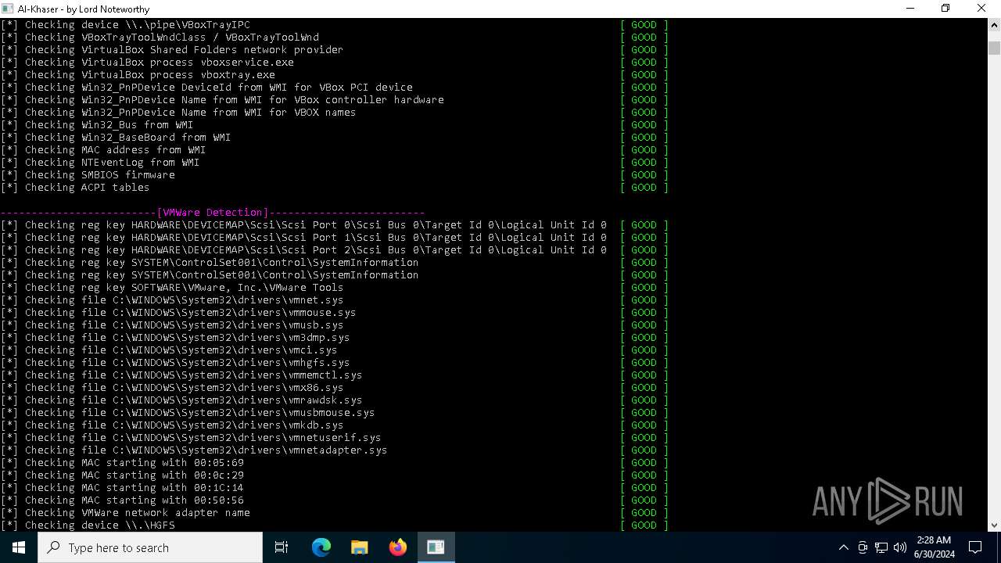Click the NTEventLog from WMI line
Viewport: 1001px width, 563px height.
click(100, 163)
